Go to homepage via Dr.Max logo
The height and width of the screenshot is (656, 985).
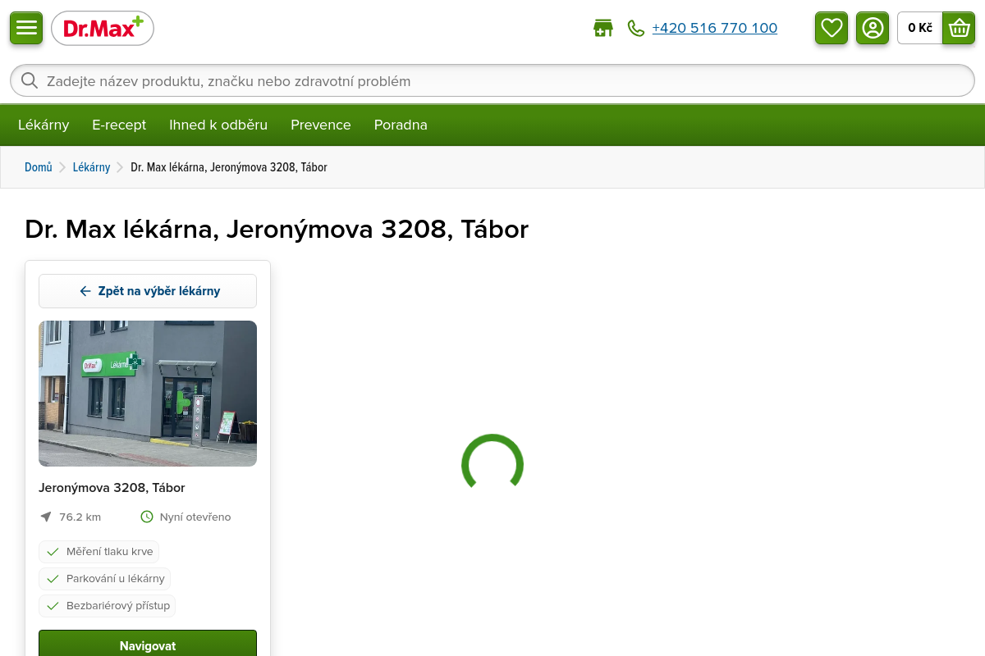point(103,28)
